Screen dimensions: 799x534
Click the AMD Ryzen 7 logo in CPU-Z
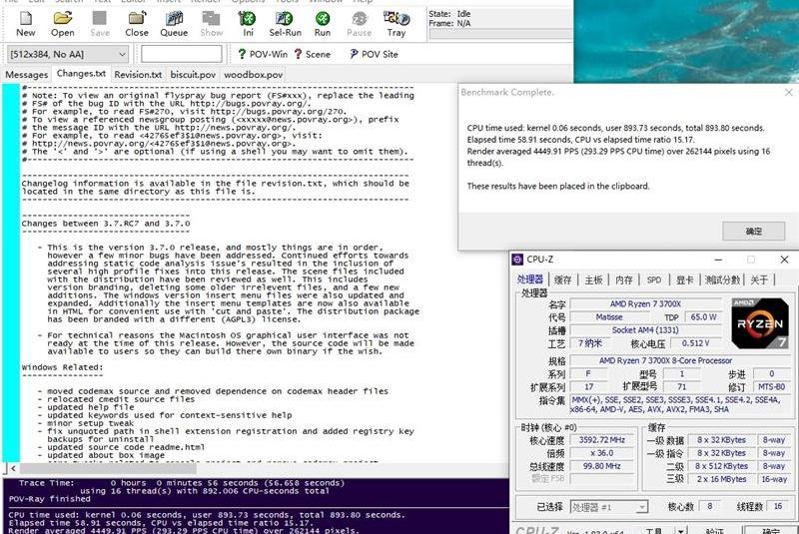click(760, 323)
